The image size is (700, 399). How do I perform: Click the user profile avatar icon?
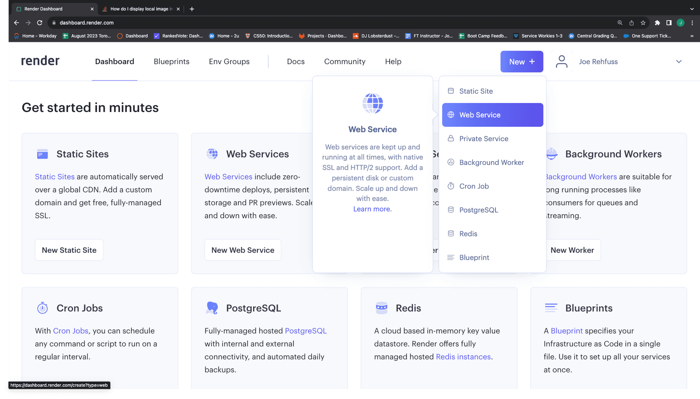point(561,61)
